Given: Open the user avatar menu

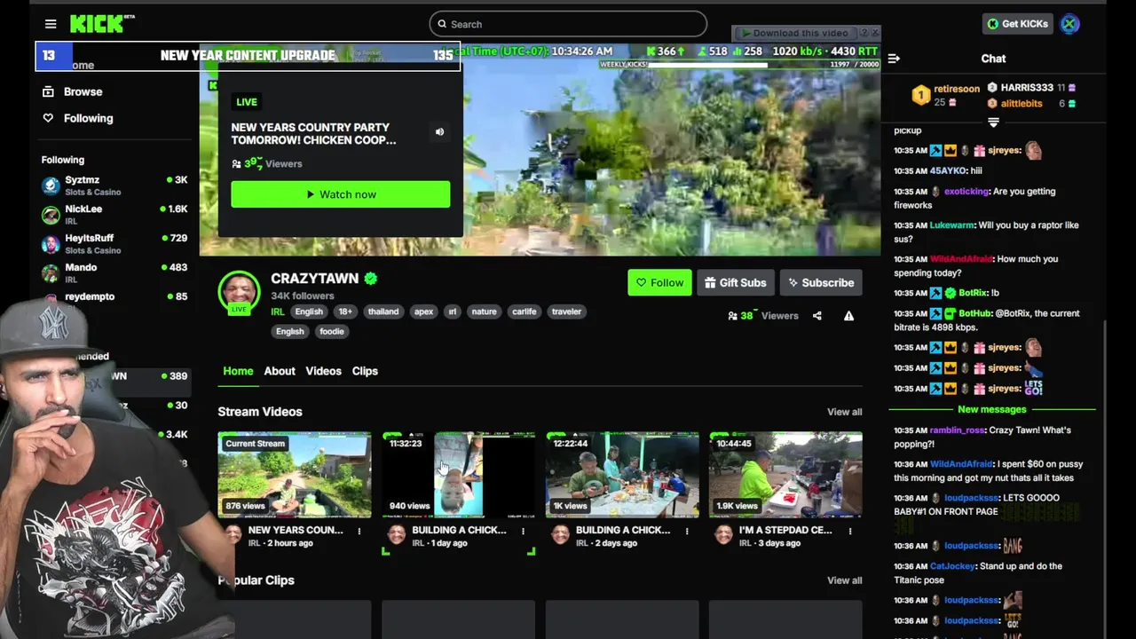Looking at the screenshot, I should 1069,24.
